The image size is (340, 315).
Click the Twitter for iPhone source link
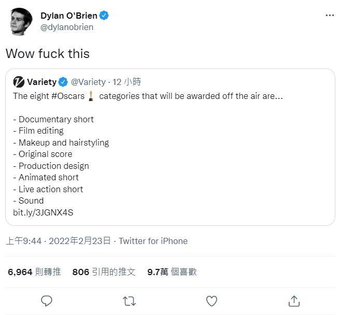(x=153, y=241)
